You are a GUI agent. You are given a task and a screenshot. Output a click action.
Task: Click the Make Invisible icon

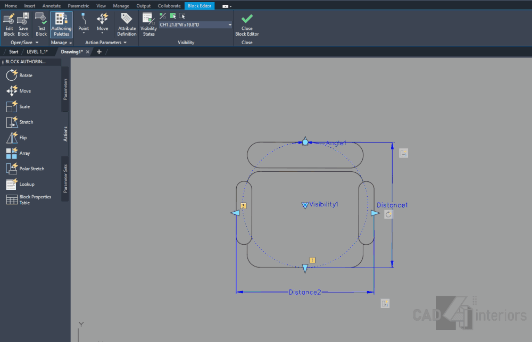tap(182, 16)
